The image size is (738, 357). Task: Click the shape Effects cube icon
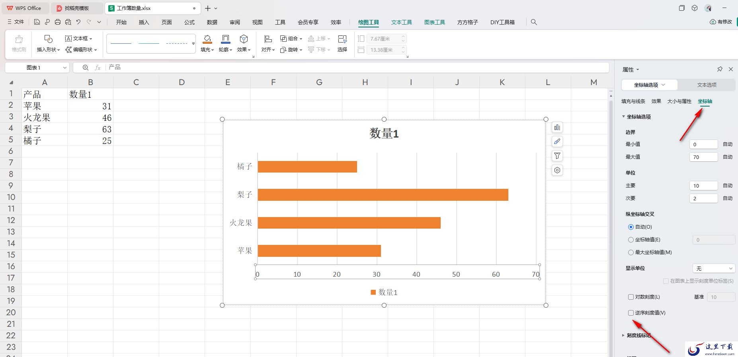244,39
